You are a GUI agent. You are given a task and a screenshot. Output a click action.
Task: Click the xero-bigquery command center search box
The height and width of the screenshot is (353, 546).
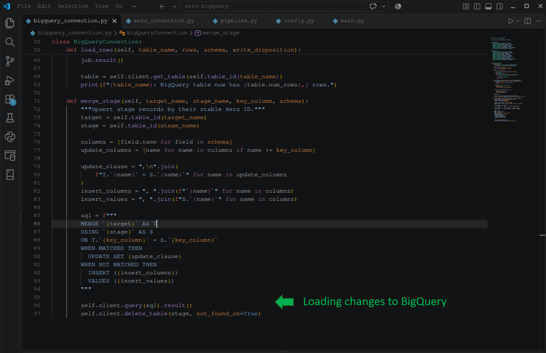273,6
